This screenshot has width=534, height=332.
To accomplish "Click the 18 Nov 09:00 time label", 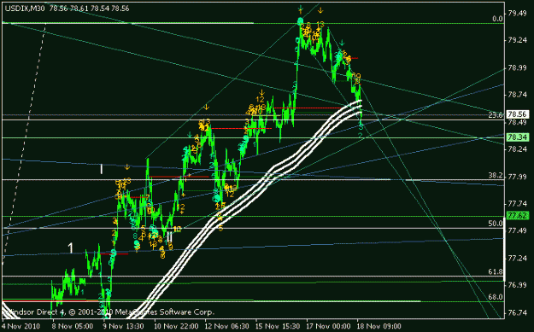I will 379,326.
